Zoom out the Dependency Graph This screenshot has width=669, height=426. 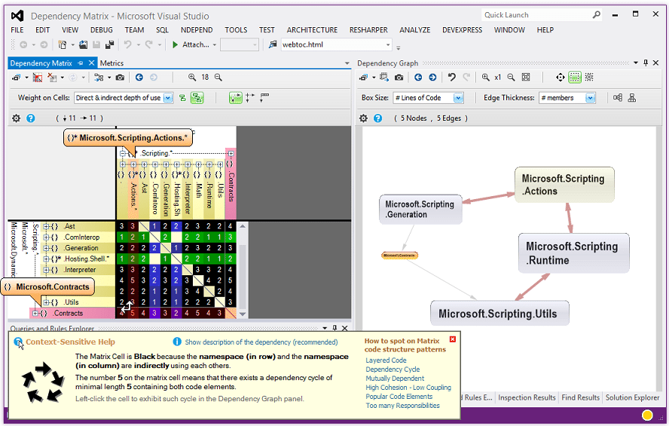point(511,77)
